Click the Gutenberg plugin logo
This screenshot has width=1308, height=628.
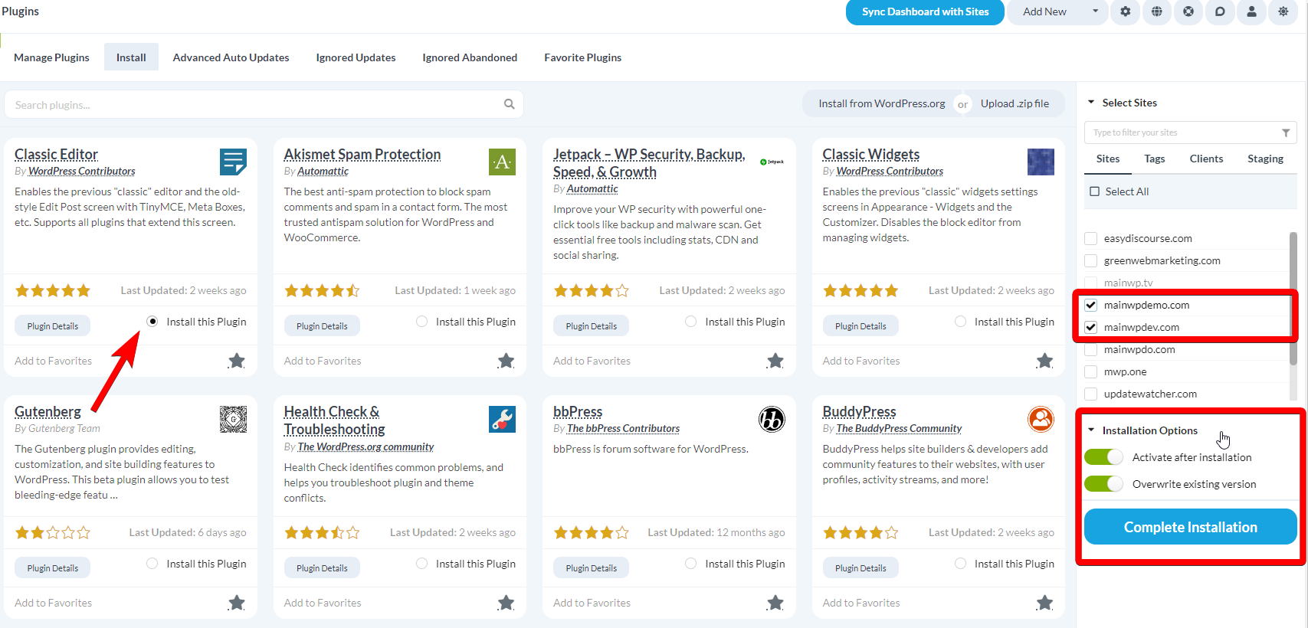[233, 419]
